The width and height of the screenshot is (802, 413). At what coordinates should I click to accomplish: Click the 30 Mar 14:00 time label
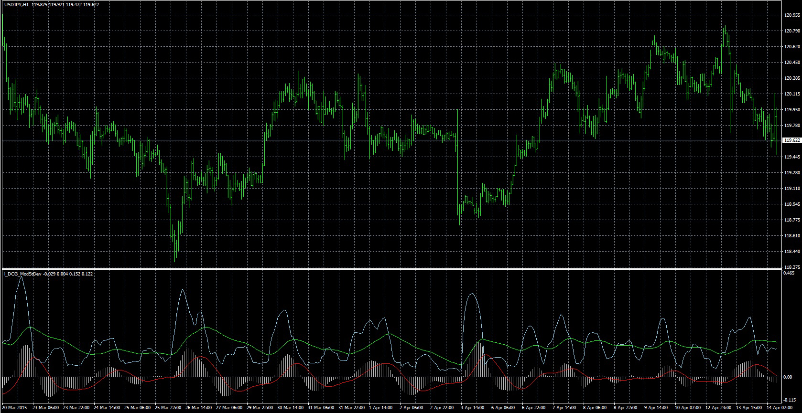(x=291, y=408)
